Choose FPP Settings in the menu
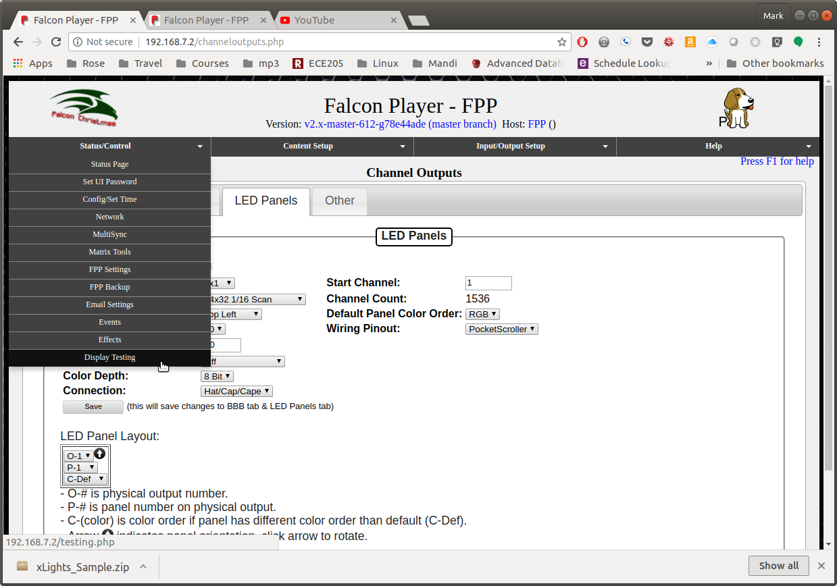 pos(109,269)
